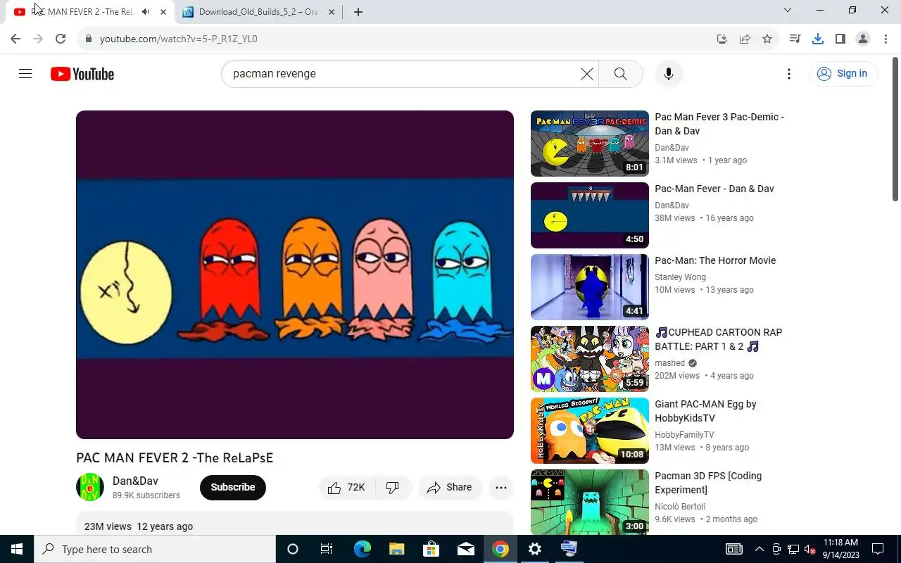Close the Download_Old_Builds tab
Viewport: 901px width, 563px height.
click(332, 12)
